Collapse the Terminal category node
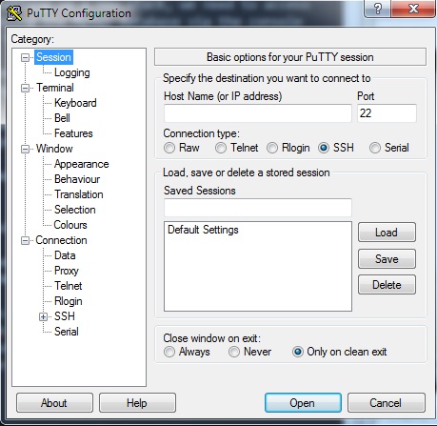The image size is (437, 426). tap(25, 88)
